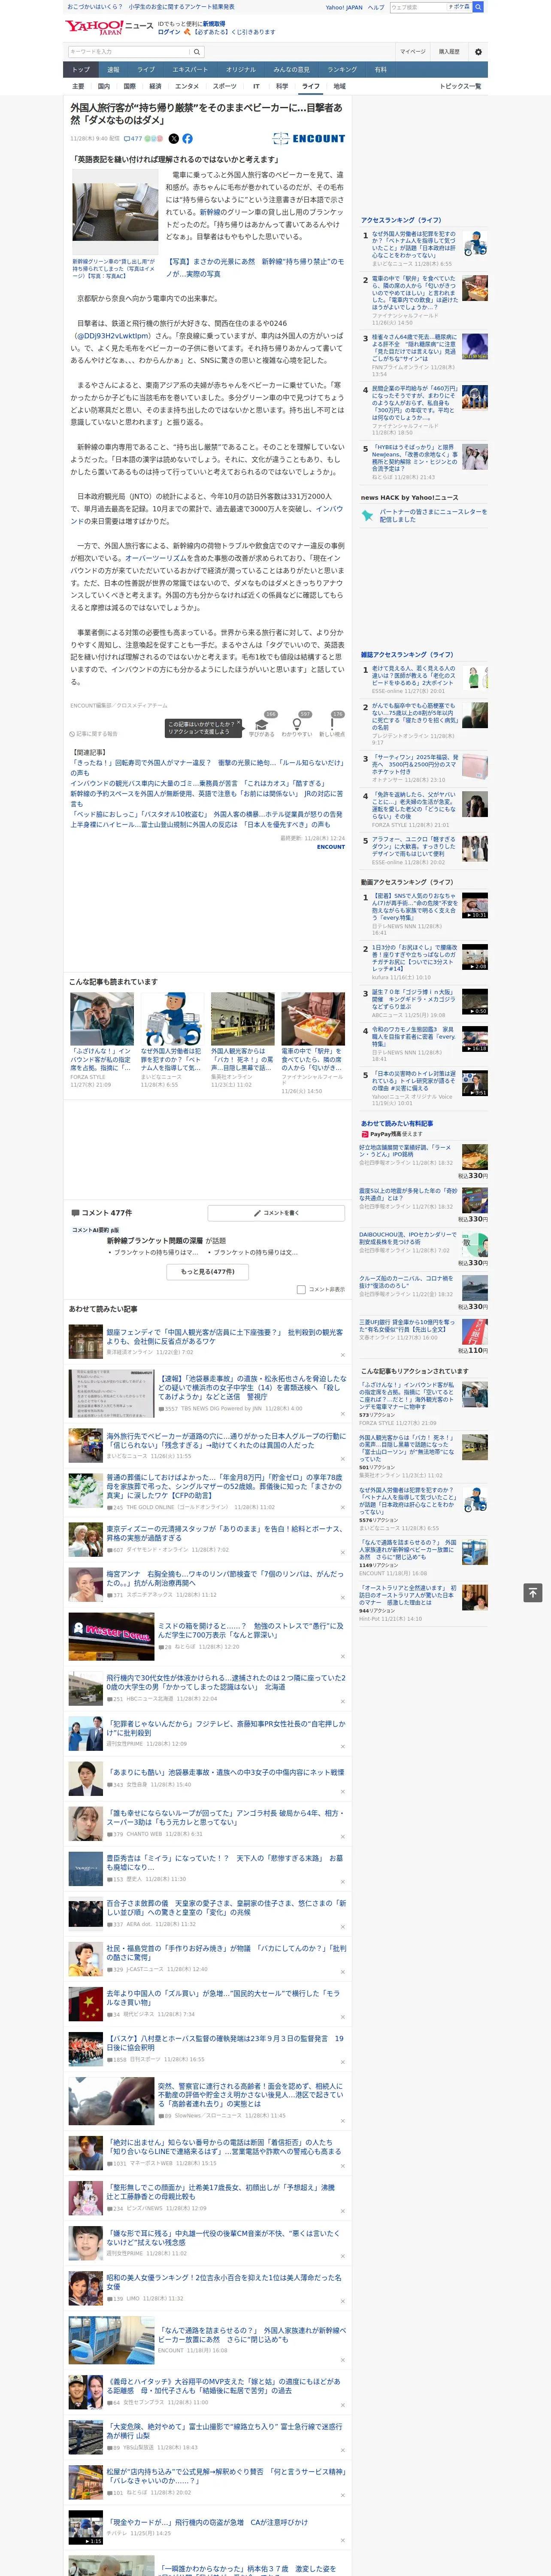Play 1日3分の「お尻ほぐし」video thumbnail
The height and width of the screenshot is (2576, 551).
click(475, 957)
